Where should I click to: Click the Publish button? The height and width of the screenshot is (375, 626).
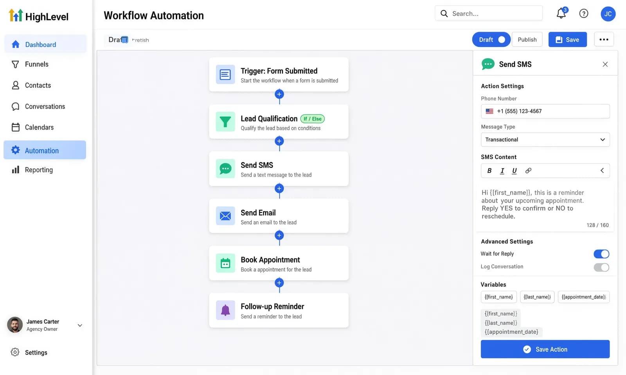(527, 39)
